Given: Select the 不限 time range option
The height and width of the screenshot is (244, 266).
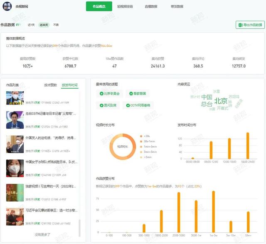Looking at the screenshot, I should tap(56, 25).
